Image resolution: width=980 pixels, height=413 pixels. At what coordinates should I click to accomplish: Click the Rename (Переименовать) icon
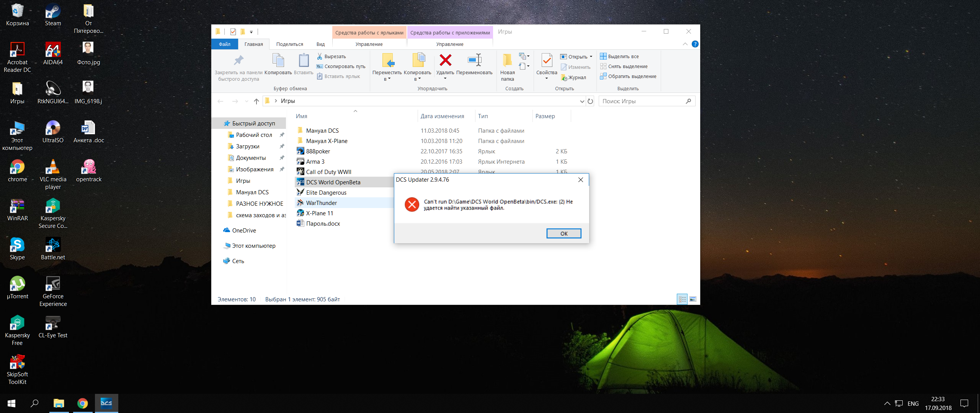[x=474, y=60]
